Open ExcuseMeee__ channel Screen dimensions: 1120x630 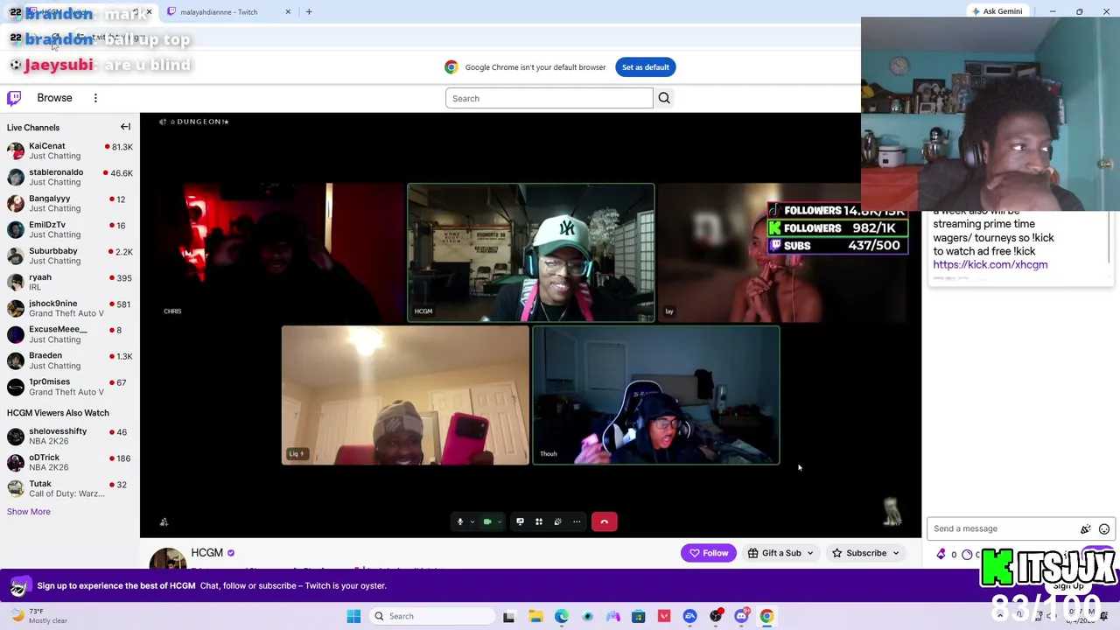pyautogui.click(x=70, y=334)
